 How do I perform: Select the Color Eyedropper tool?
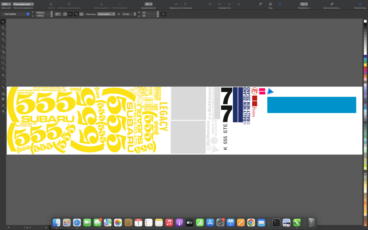[x=3, y=106]
